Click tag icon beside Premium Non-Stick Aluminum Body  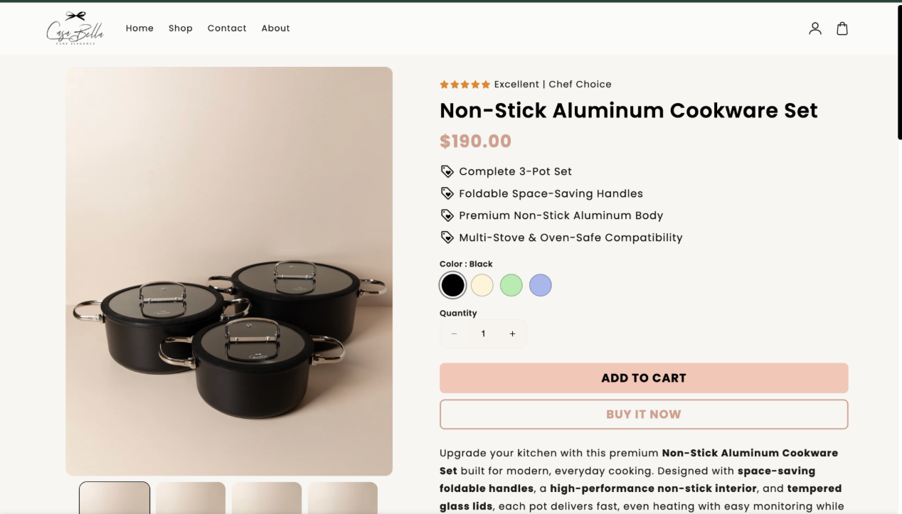click(447, 215)
